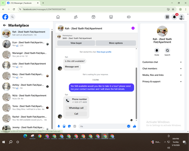Click the blue sent message bubble
The height and width of the screenshot is (151, 189).
(x=101, y=88)
